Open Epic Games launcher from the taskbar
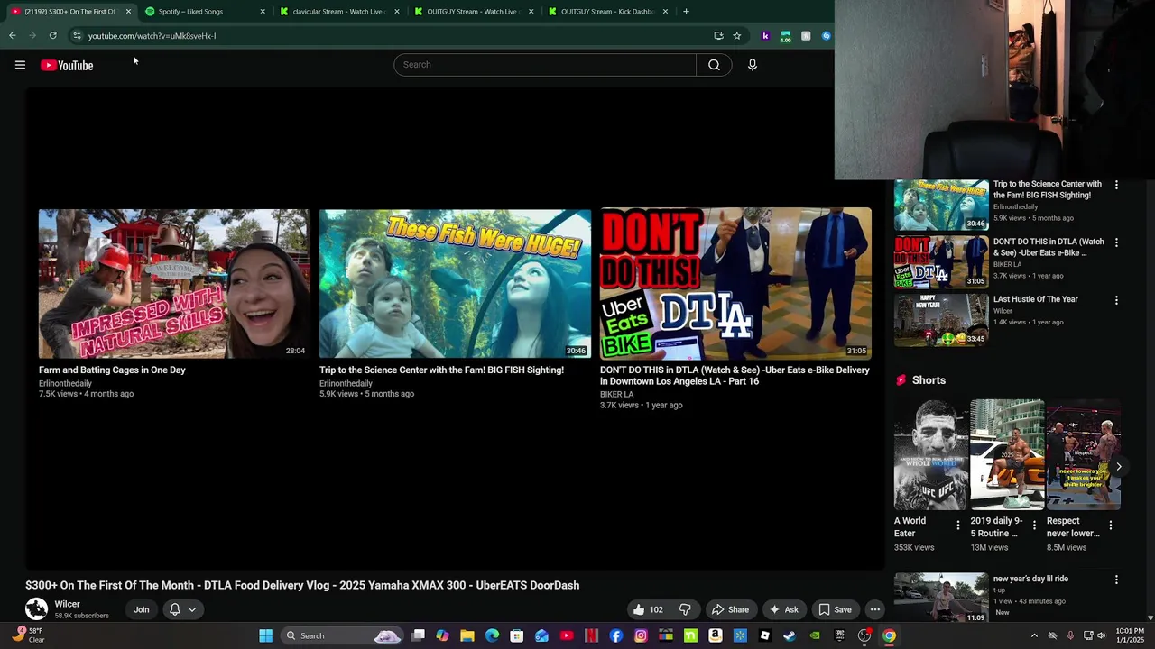Viewport: 1155px width, 649px height. pos(839,635)
